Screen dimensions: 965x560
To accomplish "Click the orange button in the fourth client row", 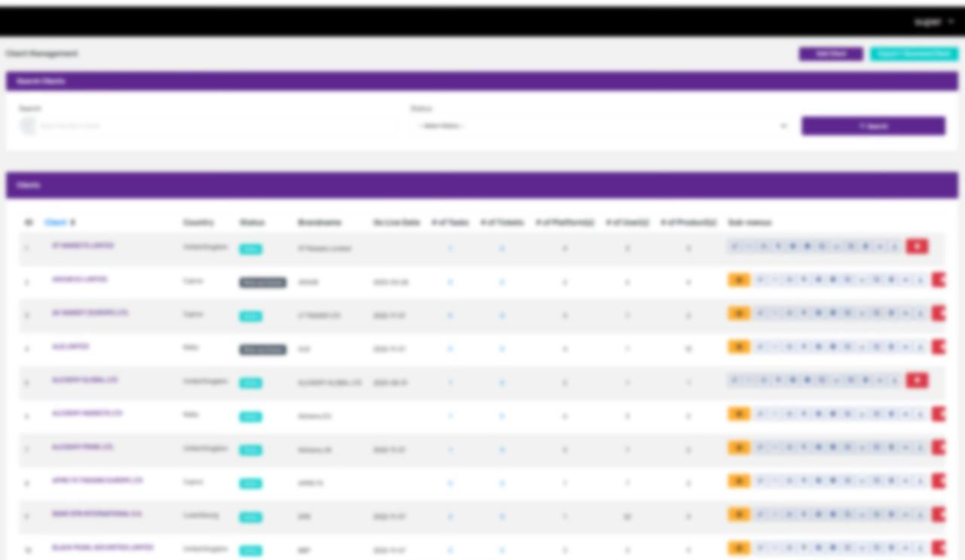I will (x=739, y=347).
